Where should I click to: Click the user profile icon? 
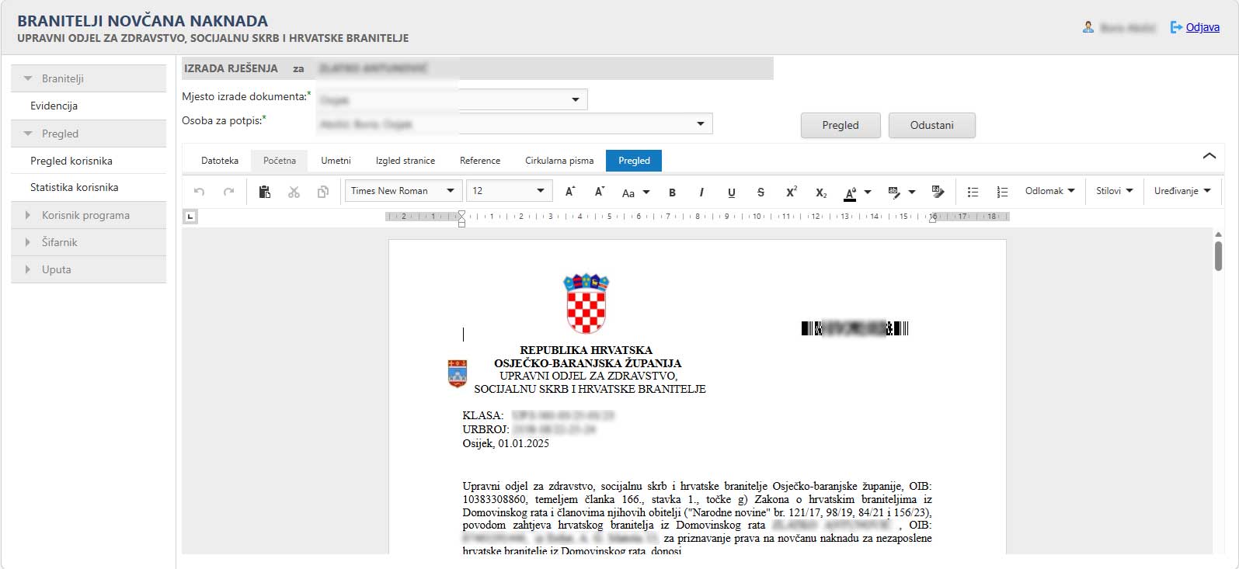pos(1088,27)
